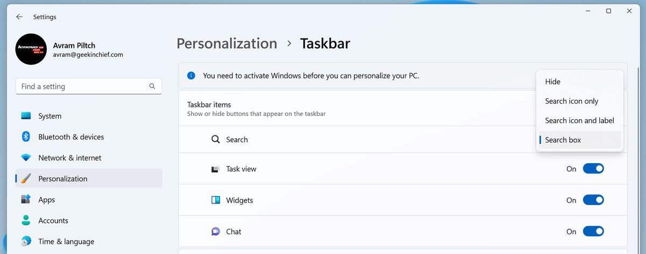
Task: Click the back arrow in Settings
Action: point(19,17)
